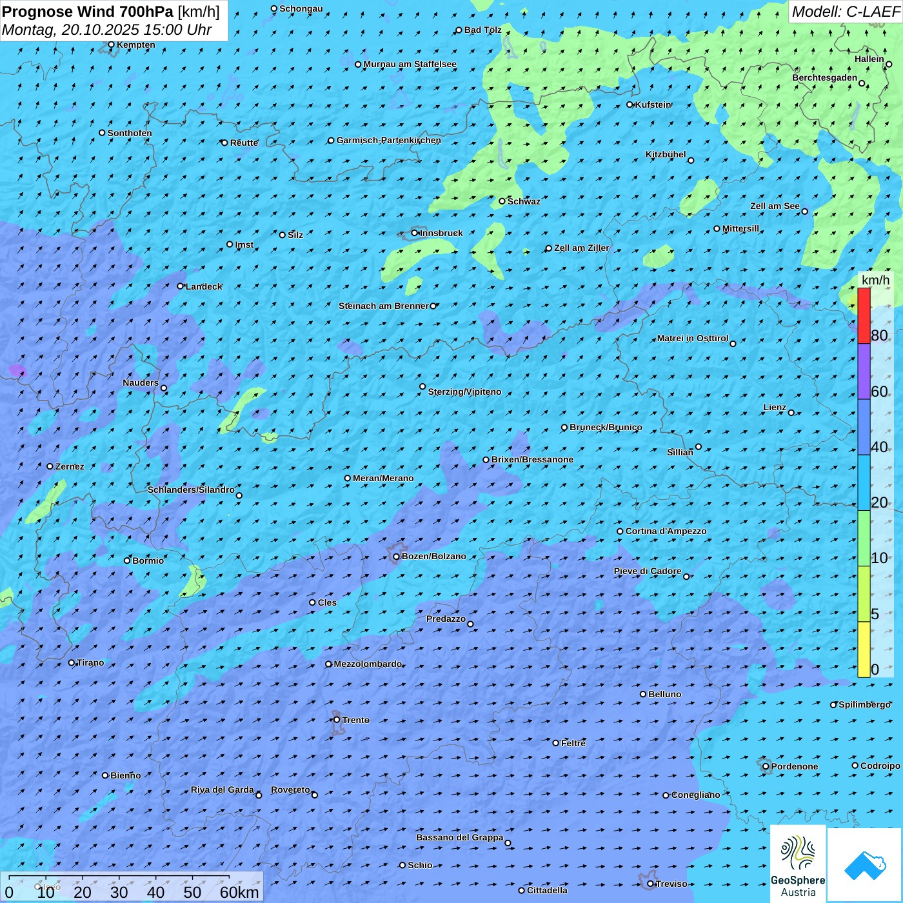Click the 'Garmisch-Partenkirchen' label

click(389, 140)
